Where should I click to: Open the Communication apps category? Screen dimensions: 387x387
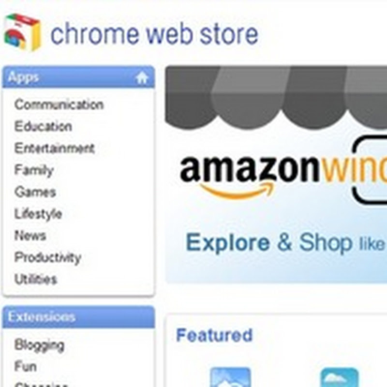(x=59, y=104)
